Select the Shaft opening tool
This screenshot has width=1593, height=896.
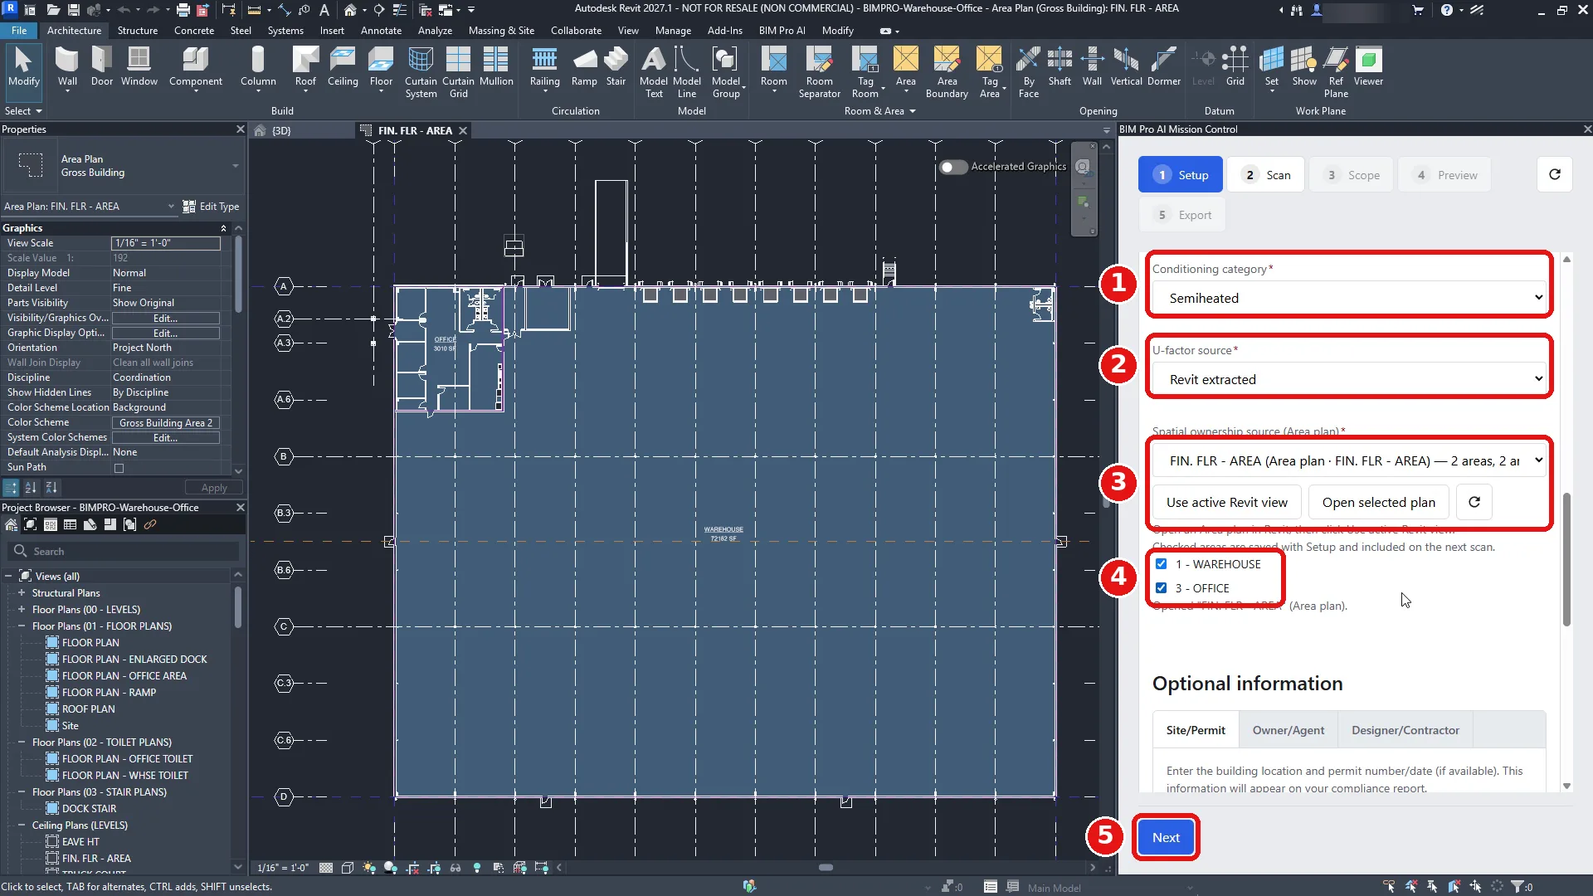pyautogui.click(x=1060, y=66)
